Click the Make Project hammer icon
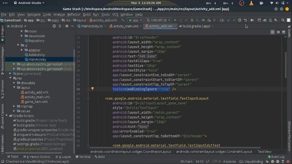 point(123,20)
